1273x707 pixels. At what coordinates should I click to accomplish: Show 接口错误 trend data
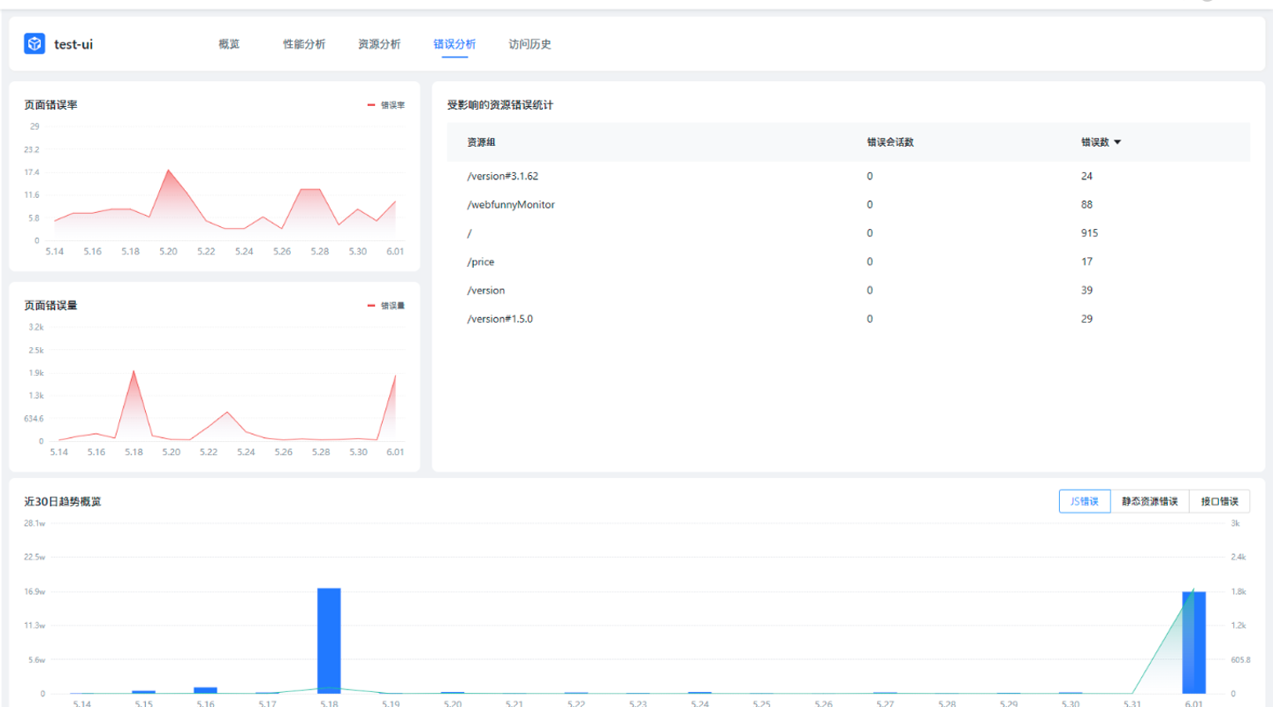pyautogui.click(x=1220, y=501)
